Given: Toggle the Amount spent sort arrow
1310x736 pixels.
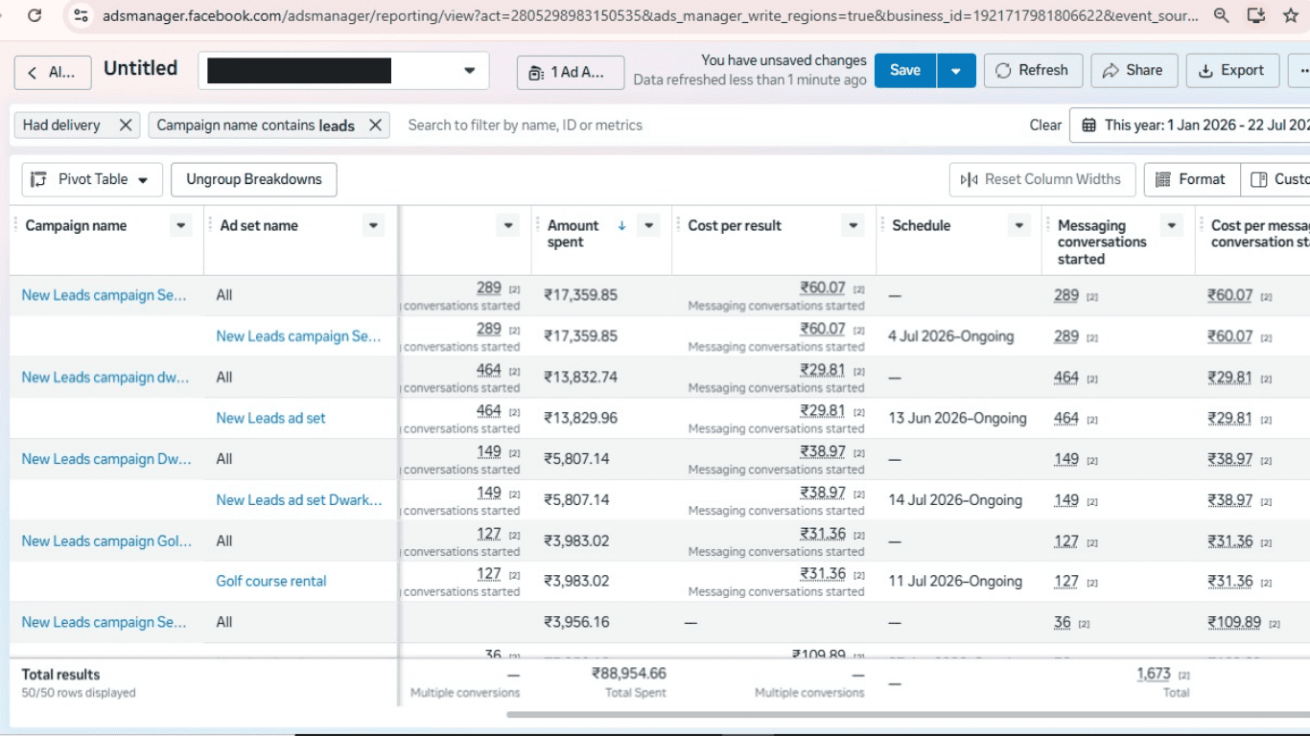Looking at the screenshot, I should point(621,226).
